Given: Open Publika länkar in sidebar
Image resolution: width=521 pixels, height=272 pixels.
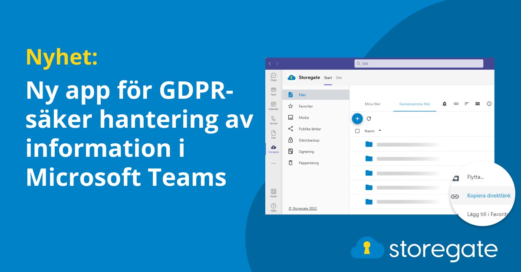Looking at the screenshot, I should pos(316,129).
